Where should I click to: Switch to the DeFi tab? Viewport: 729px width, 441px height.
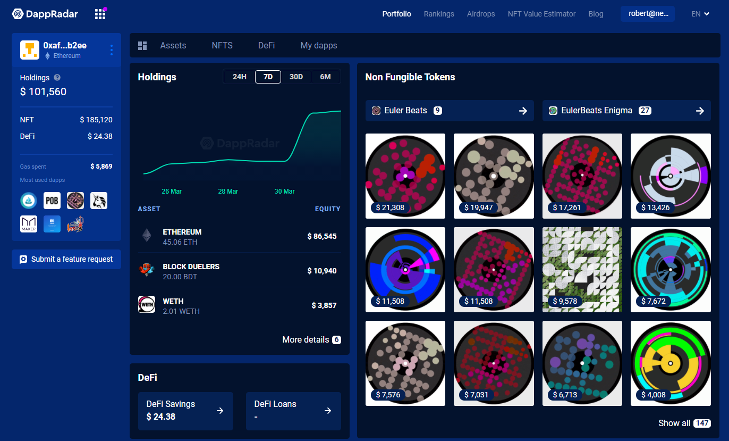coord(267,46)
